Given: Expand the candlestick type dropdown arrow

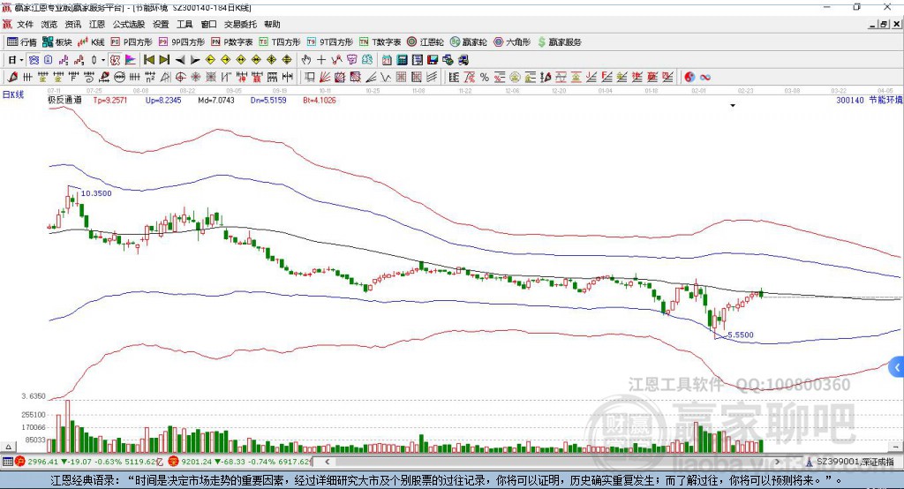Looking at the screenshot, I should coord(103,60).
